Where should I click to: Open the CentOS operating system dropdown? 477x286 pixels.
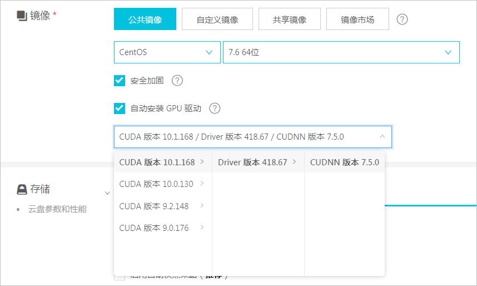(x=167, y=52)
